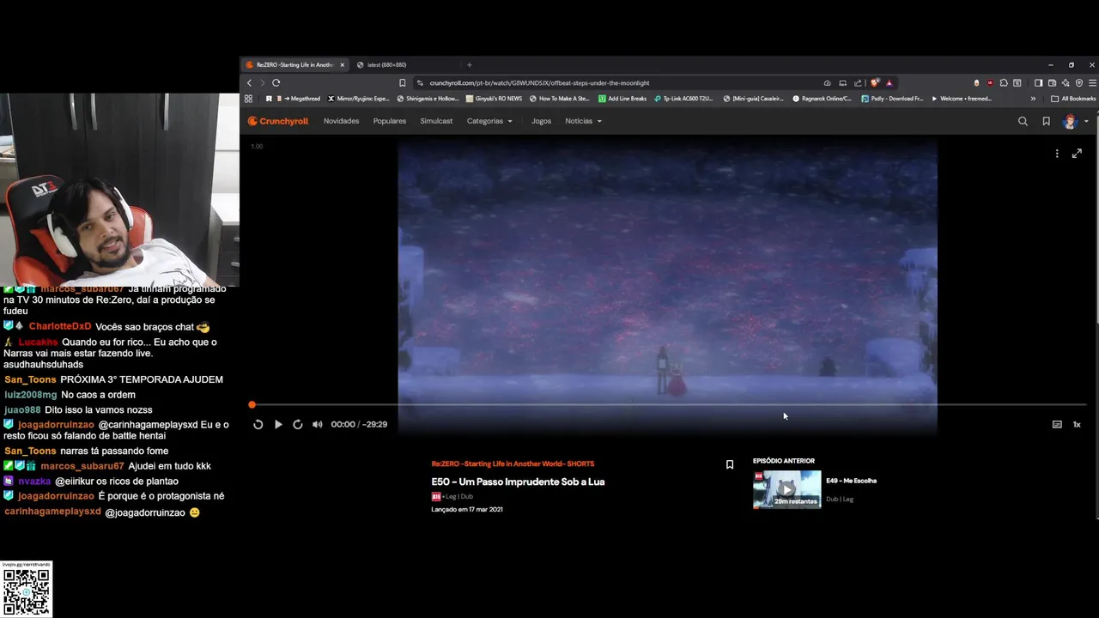Click the uBlock Origin extension icon
The width and height of the screenshot is (1099, 618).
(x=990, y=82)
